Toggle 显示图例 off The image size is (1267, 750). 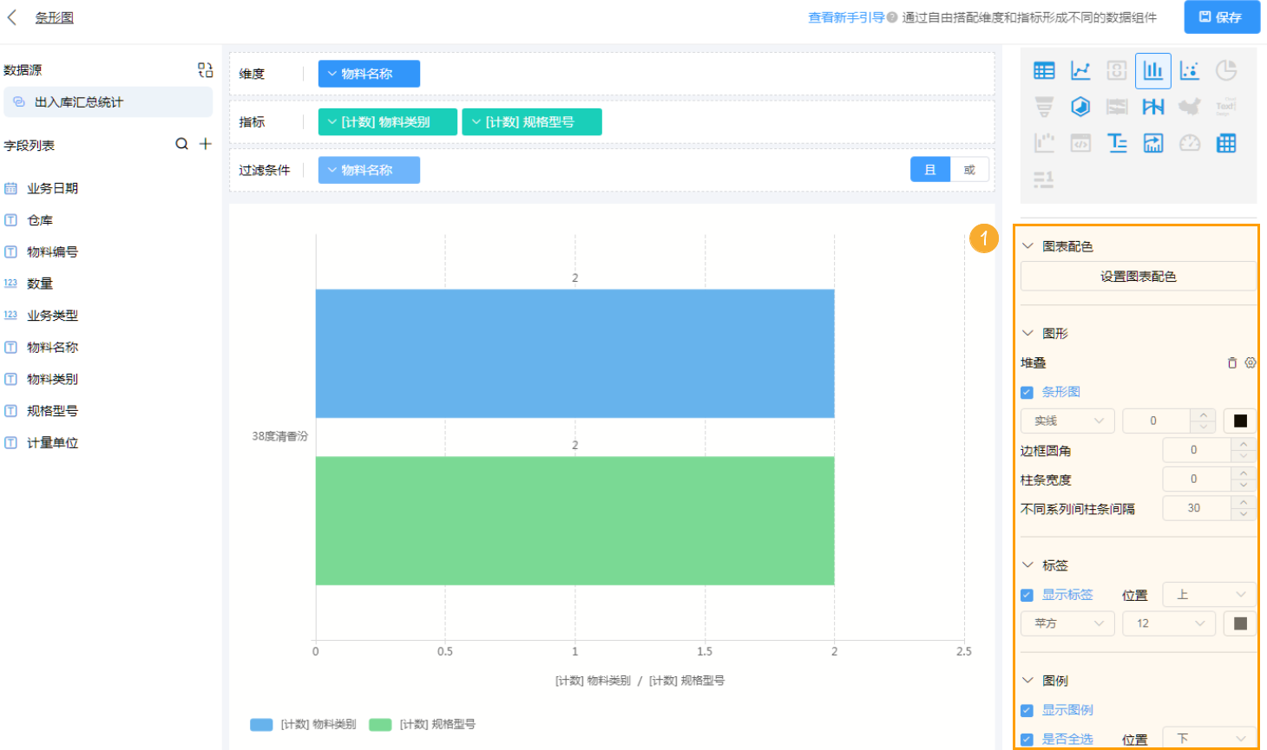[x=1027, y=709]
